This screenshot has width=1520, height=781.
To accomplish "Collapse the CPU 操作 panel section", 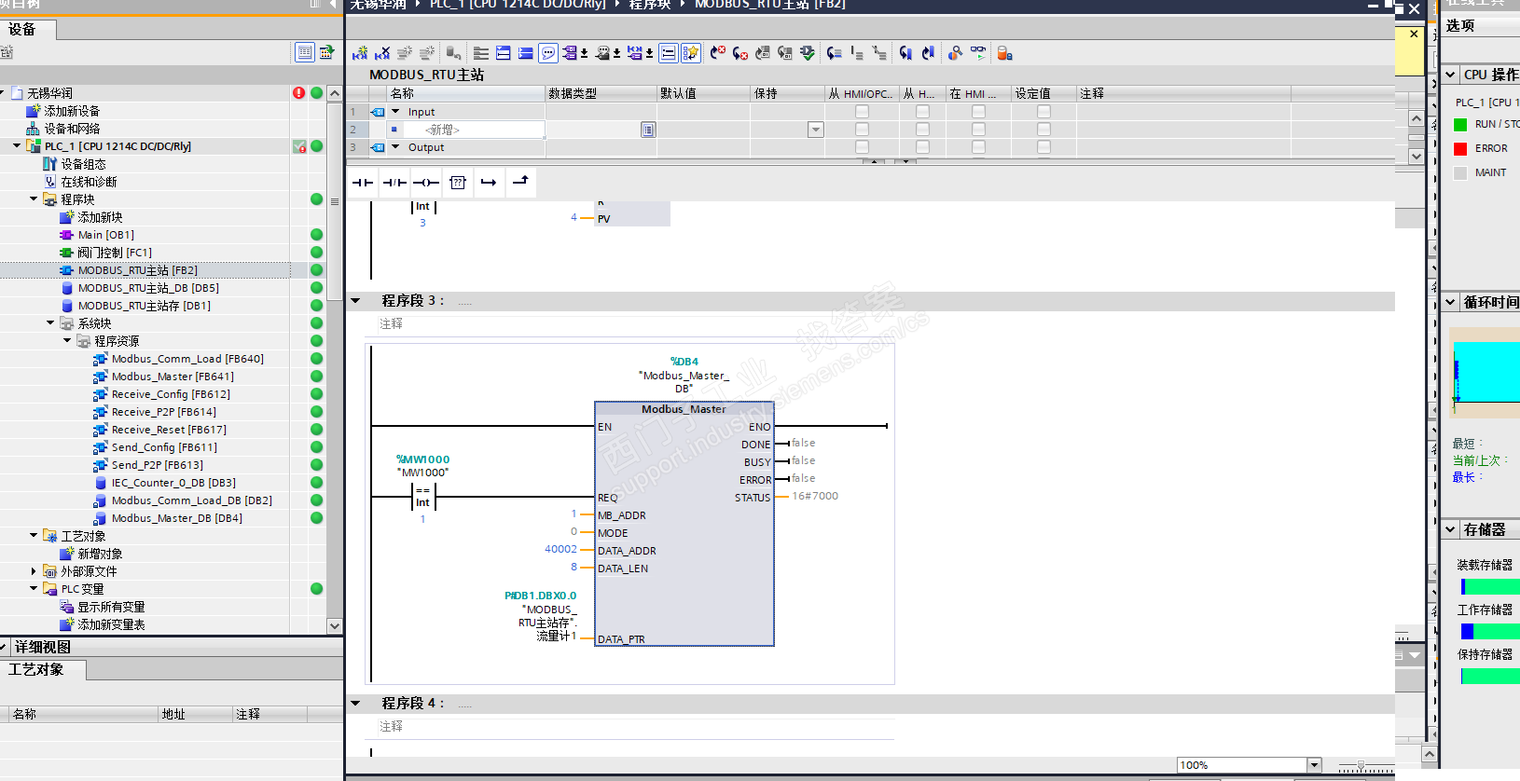I will (x=1450, y=75).
